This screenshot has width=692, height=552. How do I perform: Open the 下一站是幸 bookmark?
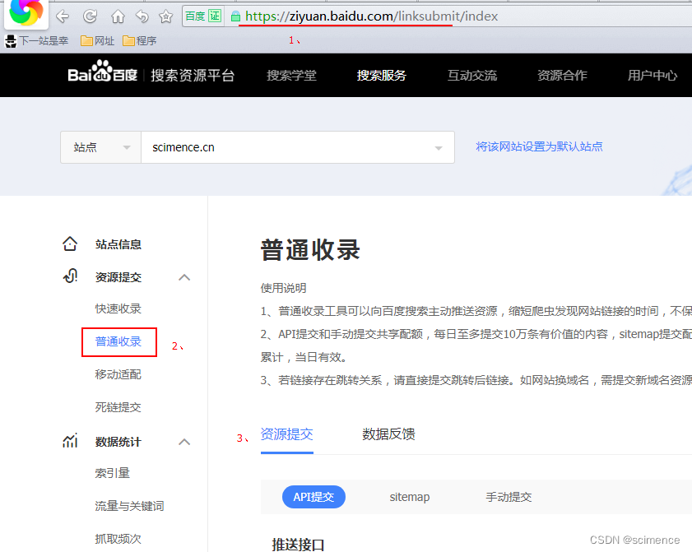pos(37,40)
